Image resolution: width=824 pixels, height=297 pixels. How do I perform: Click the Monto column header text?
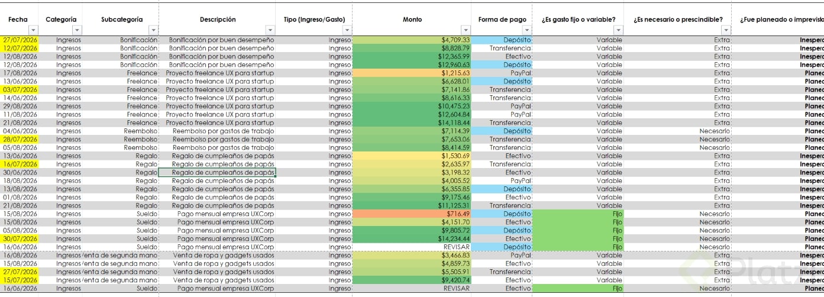412,20
